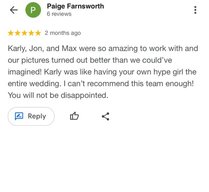The height and width of the screenshot is (192, 209).
Task: Select the fourth gold star
Action: (x=31, y=33)
